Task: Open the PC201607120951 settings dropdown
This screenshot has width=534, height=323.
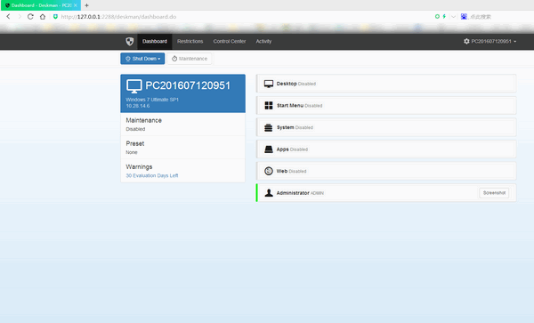Action: 489,41
